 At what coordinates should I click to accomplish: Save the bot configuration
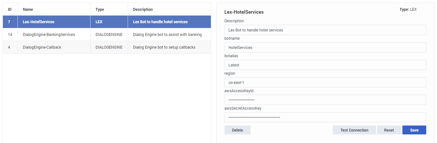[414, 130]
